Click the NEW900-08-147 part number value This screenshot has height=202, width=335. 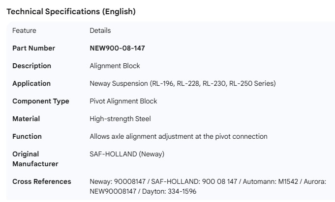[x=117, y=48]
